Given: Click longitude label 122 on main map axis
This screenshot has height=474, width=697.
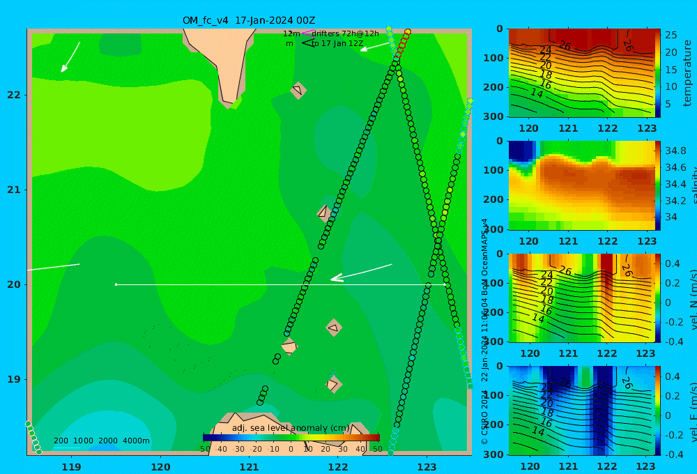Looking at the screenshot, I should coord(338,467).
